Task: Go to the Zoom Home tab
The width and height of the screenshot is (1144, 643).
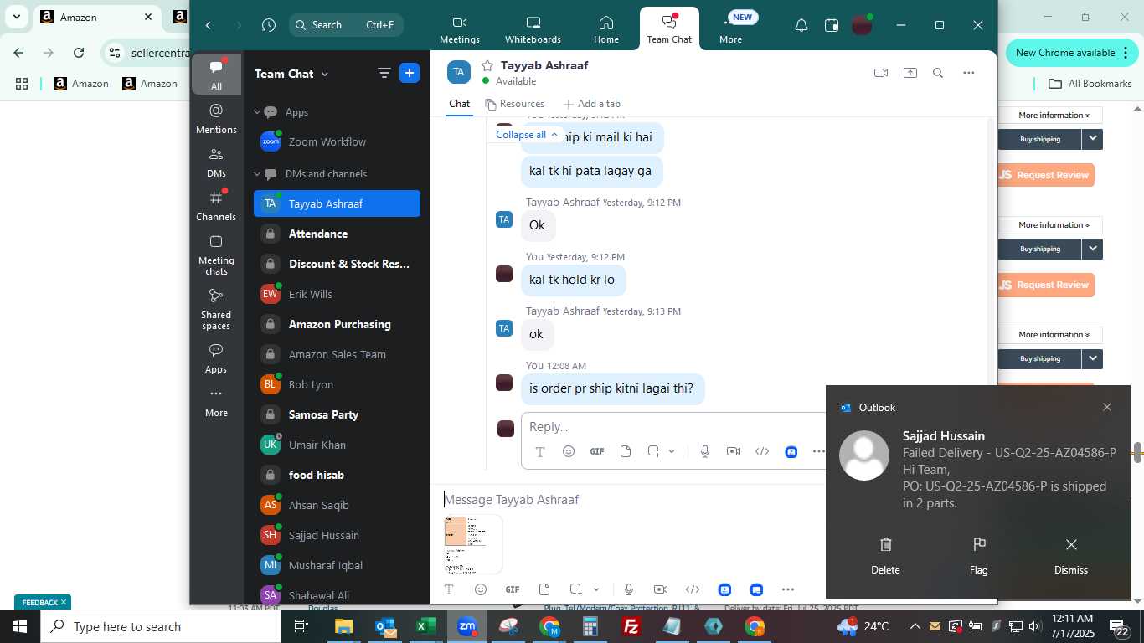Action: (606, 30)
